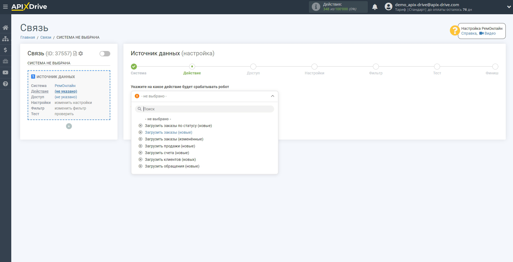
Task: Click the actions info icon
Action: [316, 7]
